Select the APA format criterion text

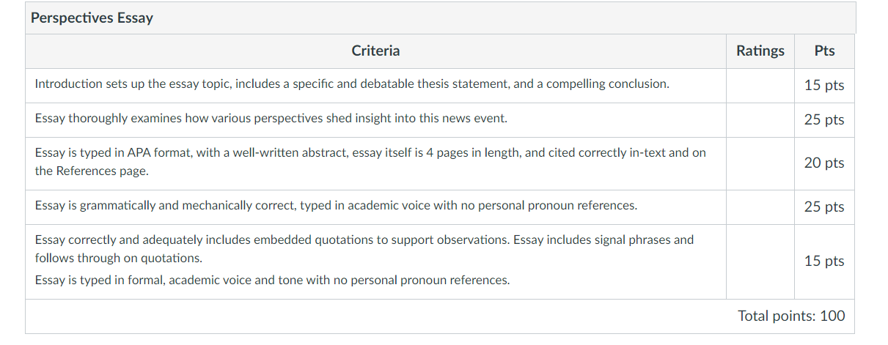coord(370,162)
